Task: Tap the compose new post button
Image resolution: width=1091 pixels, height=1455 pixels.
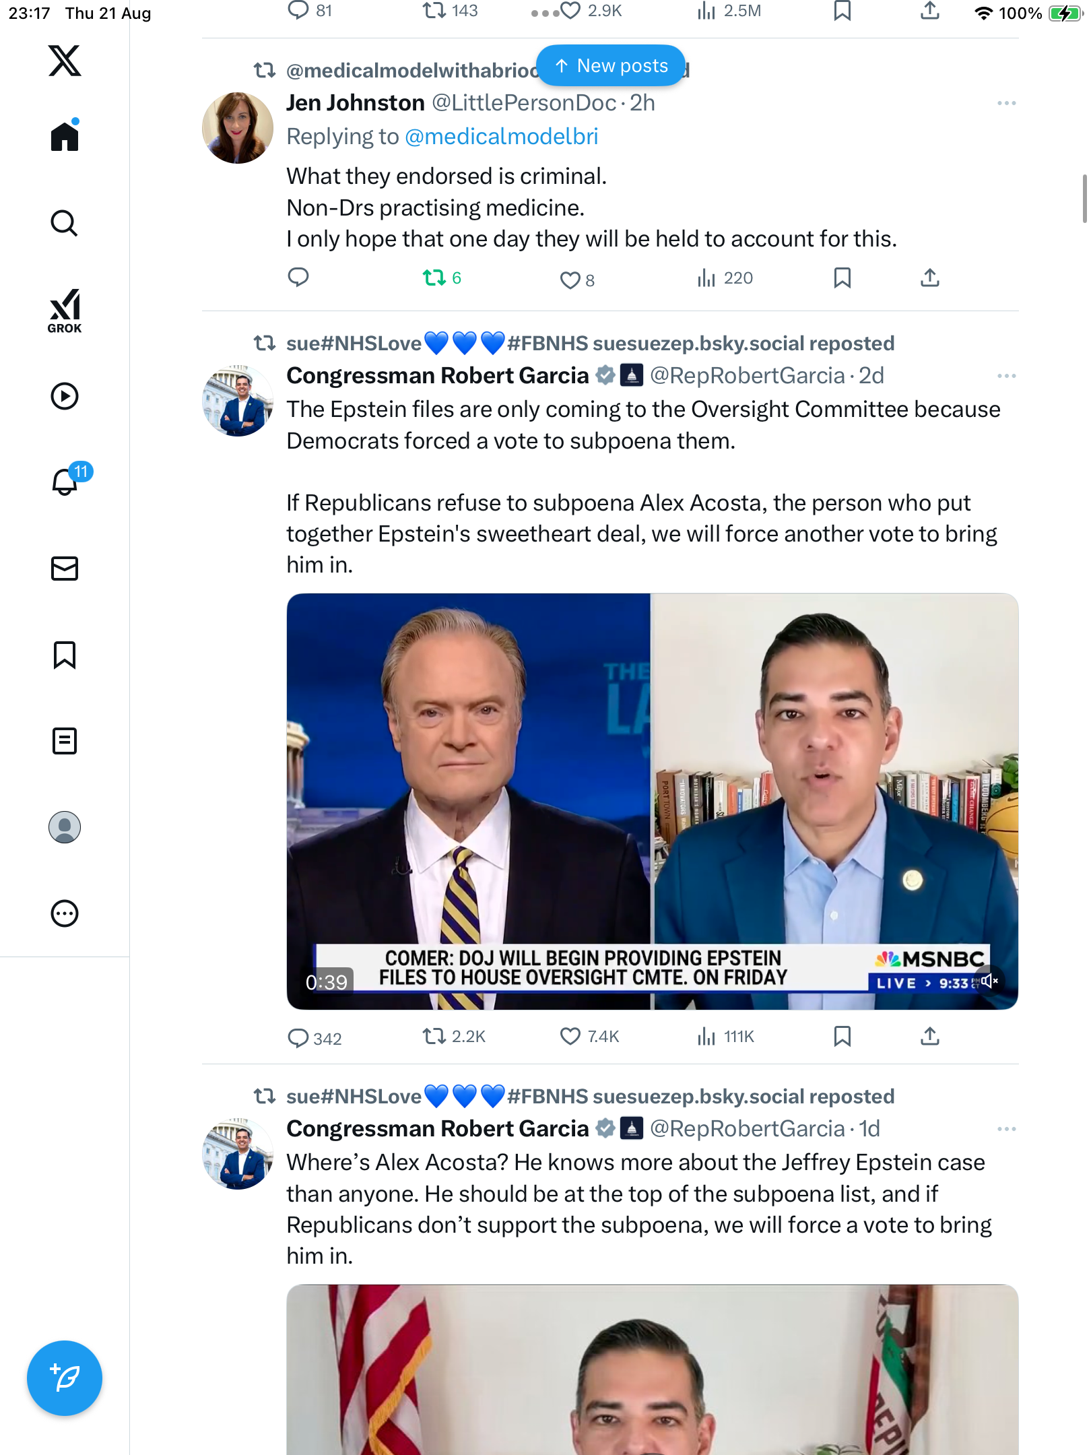Action: point(65,1378)
